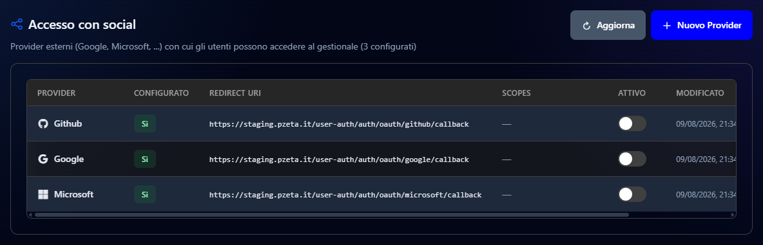The image size is (763, 245).
Task: Click the SCOPES column header
Action: 516,93
